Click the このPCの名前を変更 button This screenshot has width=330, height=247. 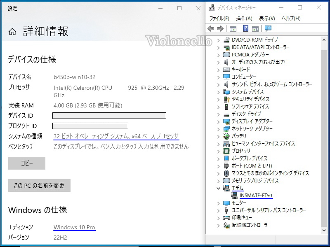coord(39,185)
